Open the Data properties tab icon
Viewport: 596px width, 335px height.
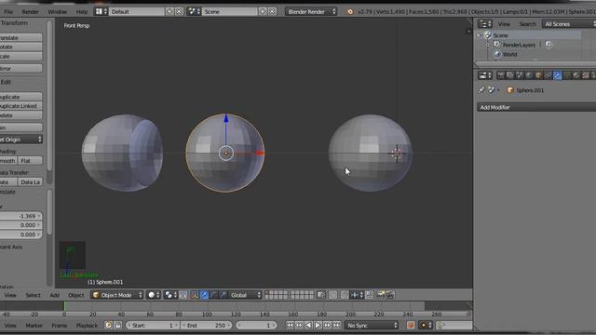coord(567,75)
